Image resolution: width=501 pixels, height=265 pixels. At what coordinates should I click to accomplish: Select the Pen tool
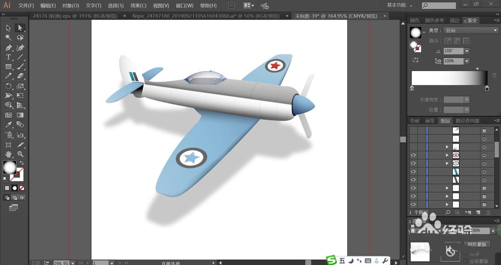9,48
